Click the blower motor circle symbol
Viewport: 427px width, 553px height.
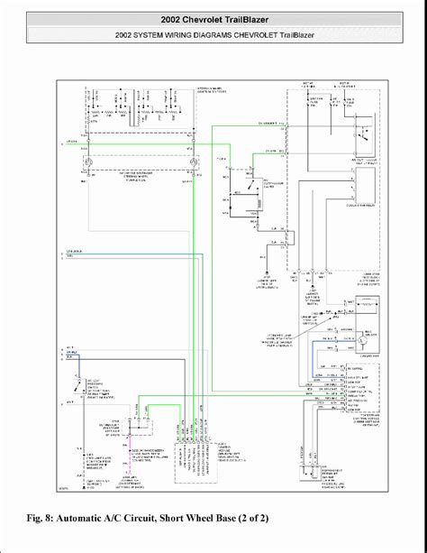tap(362, 341)
